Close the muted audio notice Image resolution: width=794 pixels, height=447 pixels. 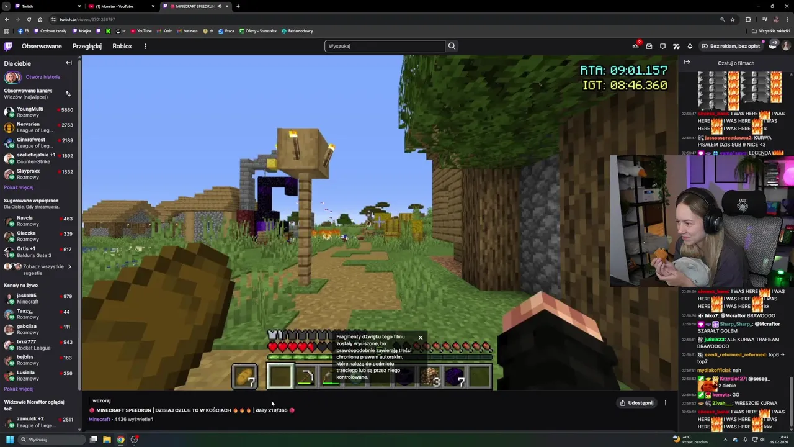point(420,338)
